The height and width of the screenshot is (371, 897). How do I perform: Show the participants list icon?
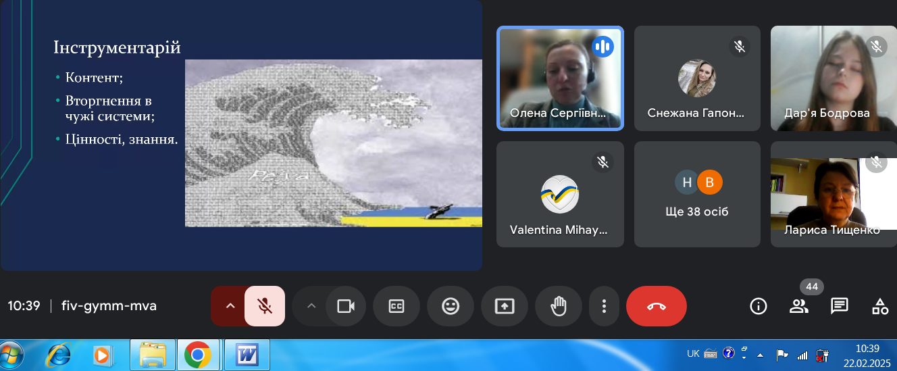pos(799,306)
